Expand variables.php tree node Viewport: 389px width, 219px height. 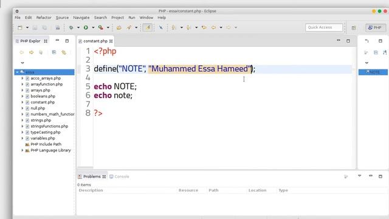coord(22,138)
